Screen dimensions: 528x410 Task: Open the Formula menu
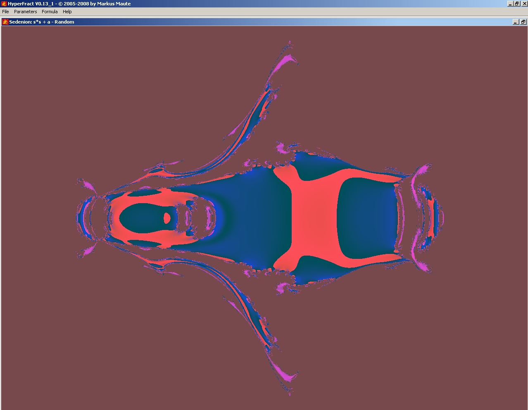pos(50,12)
